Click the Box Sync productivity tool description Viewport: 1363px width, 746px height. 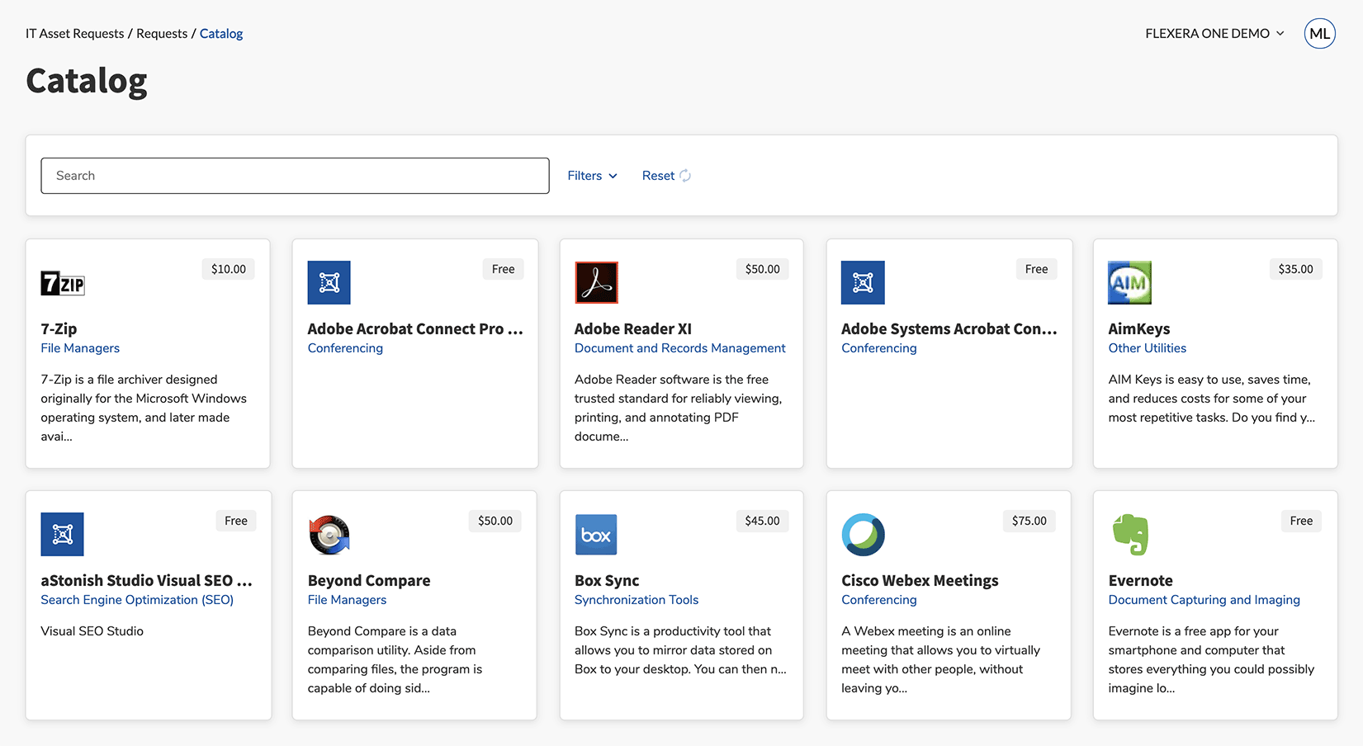click(680, 650)
